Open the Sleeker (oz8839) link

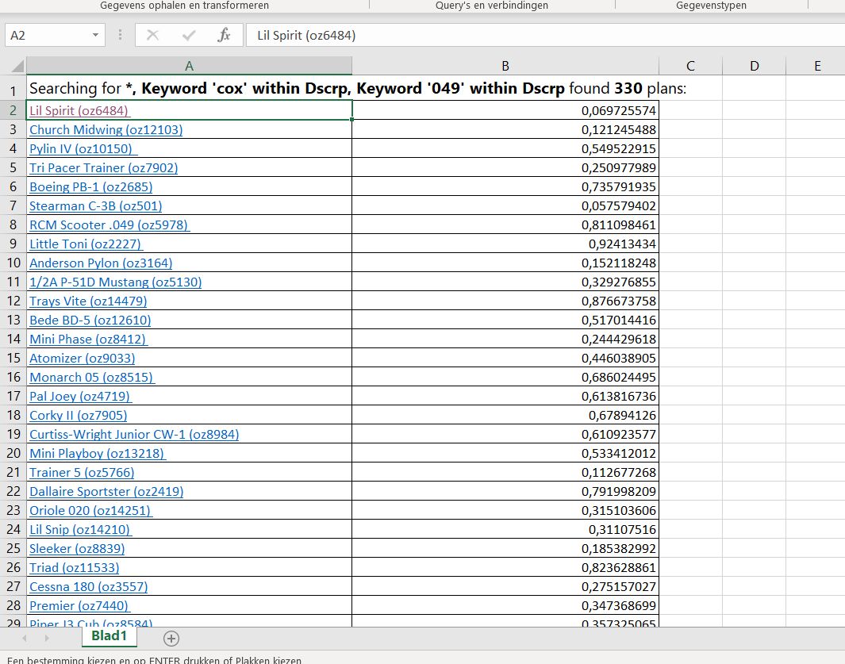(76, 549)
